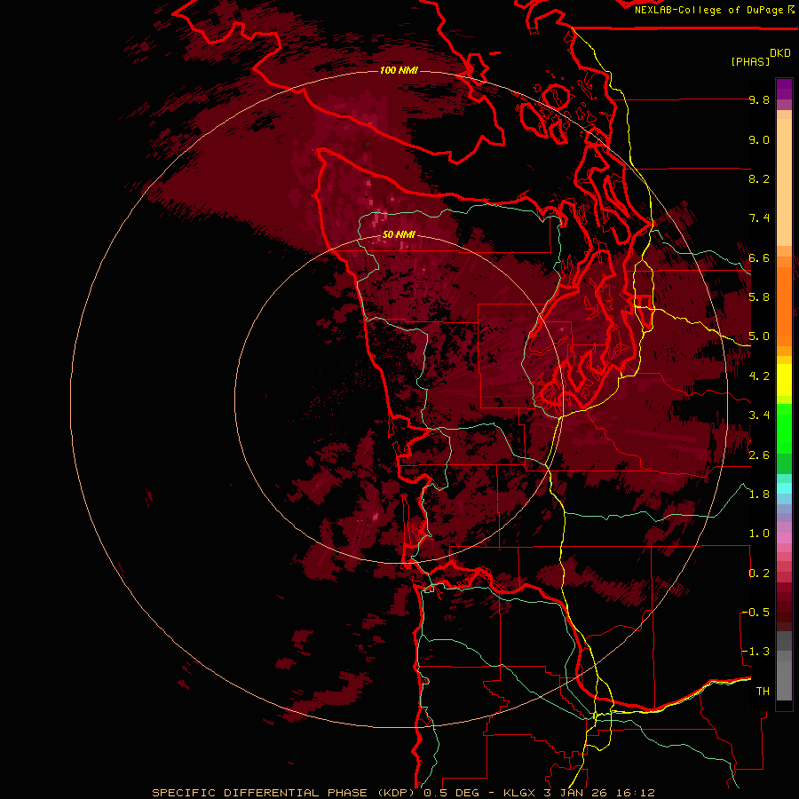The height and width of the screenshot is (799, 799).
Task: Select the TH threshold label on the scale
Action: click(763, 692)
